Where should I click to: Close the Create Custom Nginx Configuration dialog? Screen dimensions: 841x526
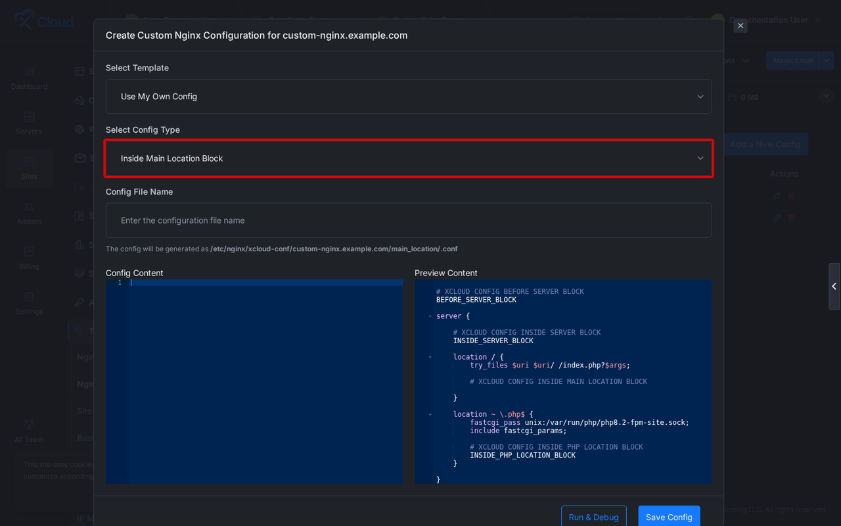pos(740,26)
